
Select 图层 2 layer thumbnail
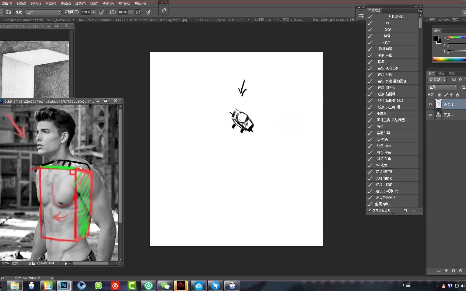438,115
